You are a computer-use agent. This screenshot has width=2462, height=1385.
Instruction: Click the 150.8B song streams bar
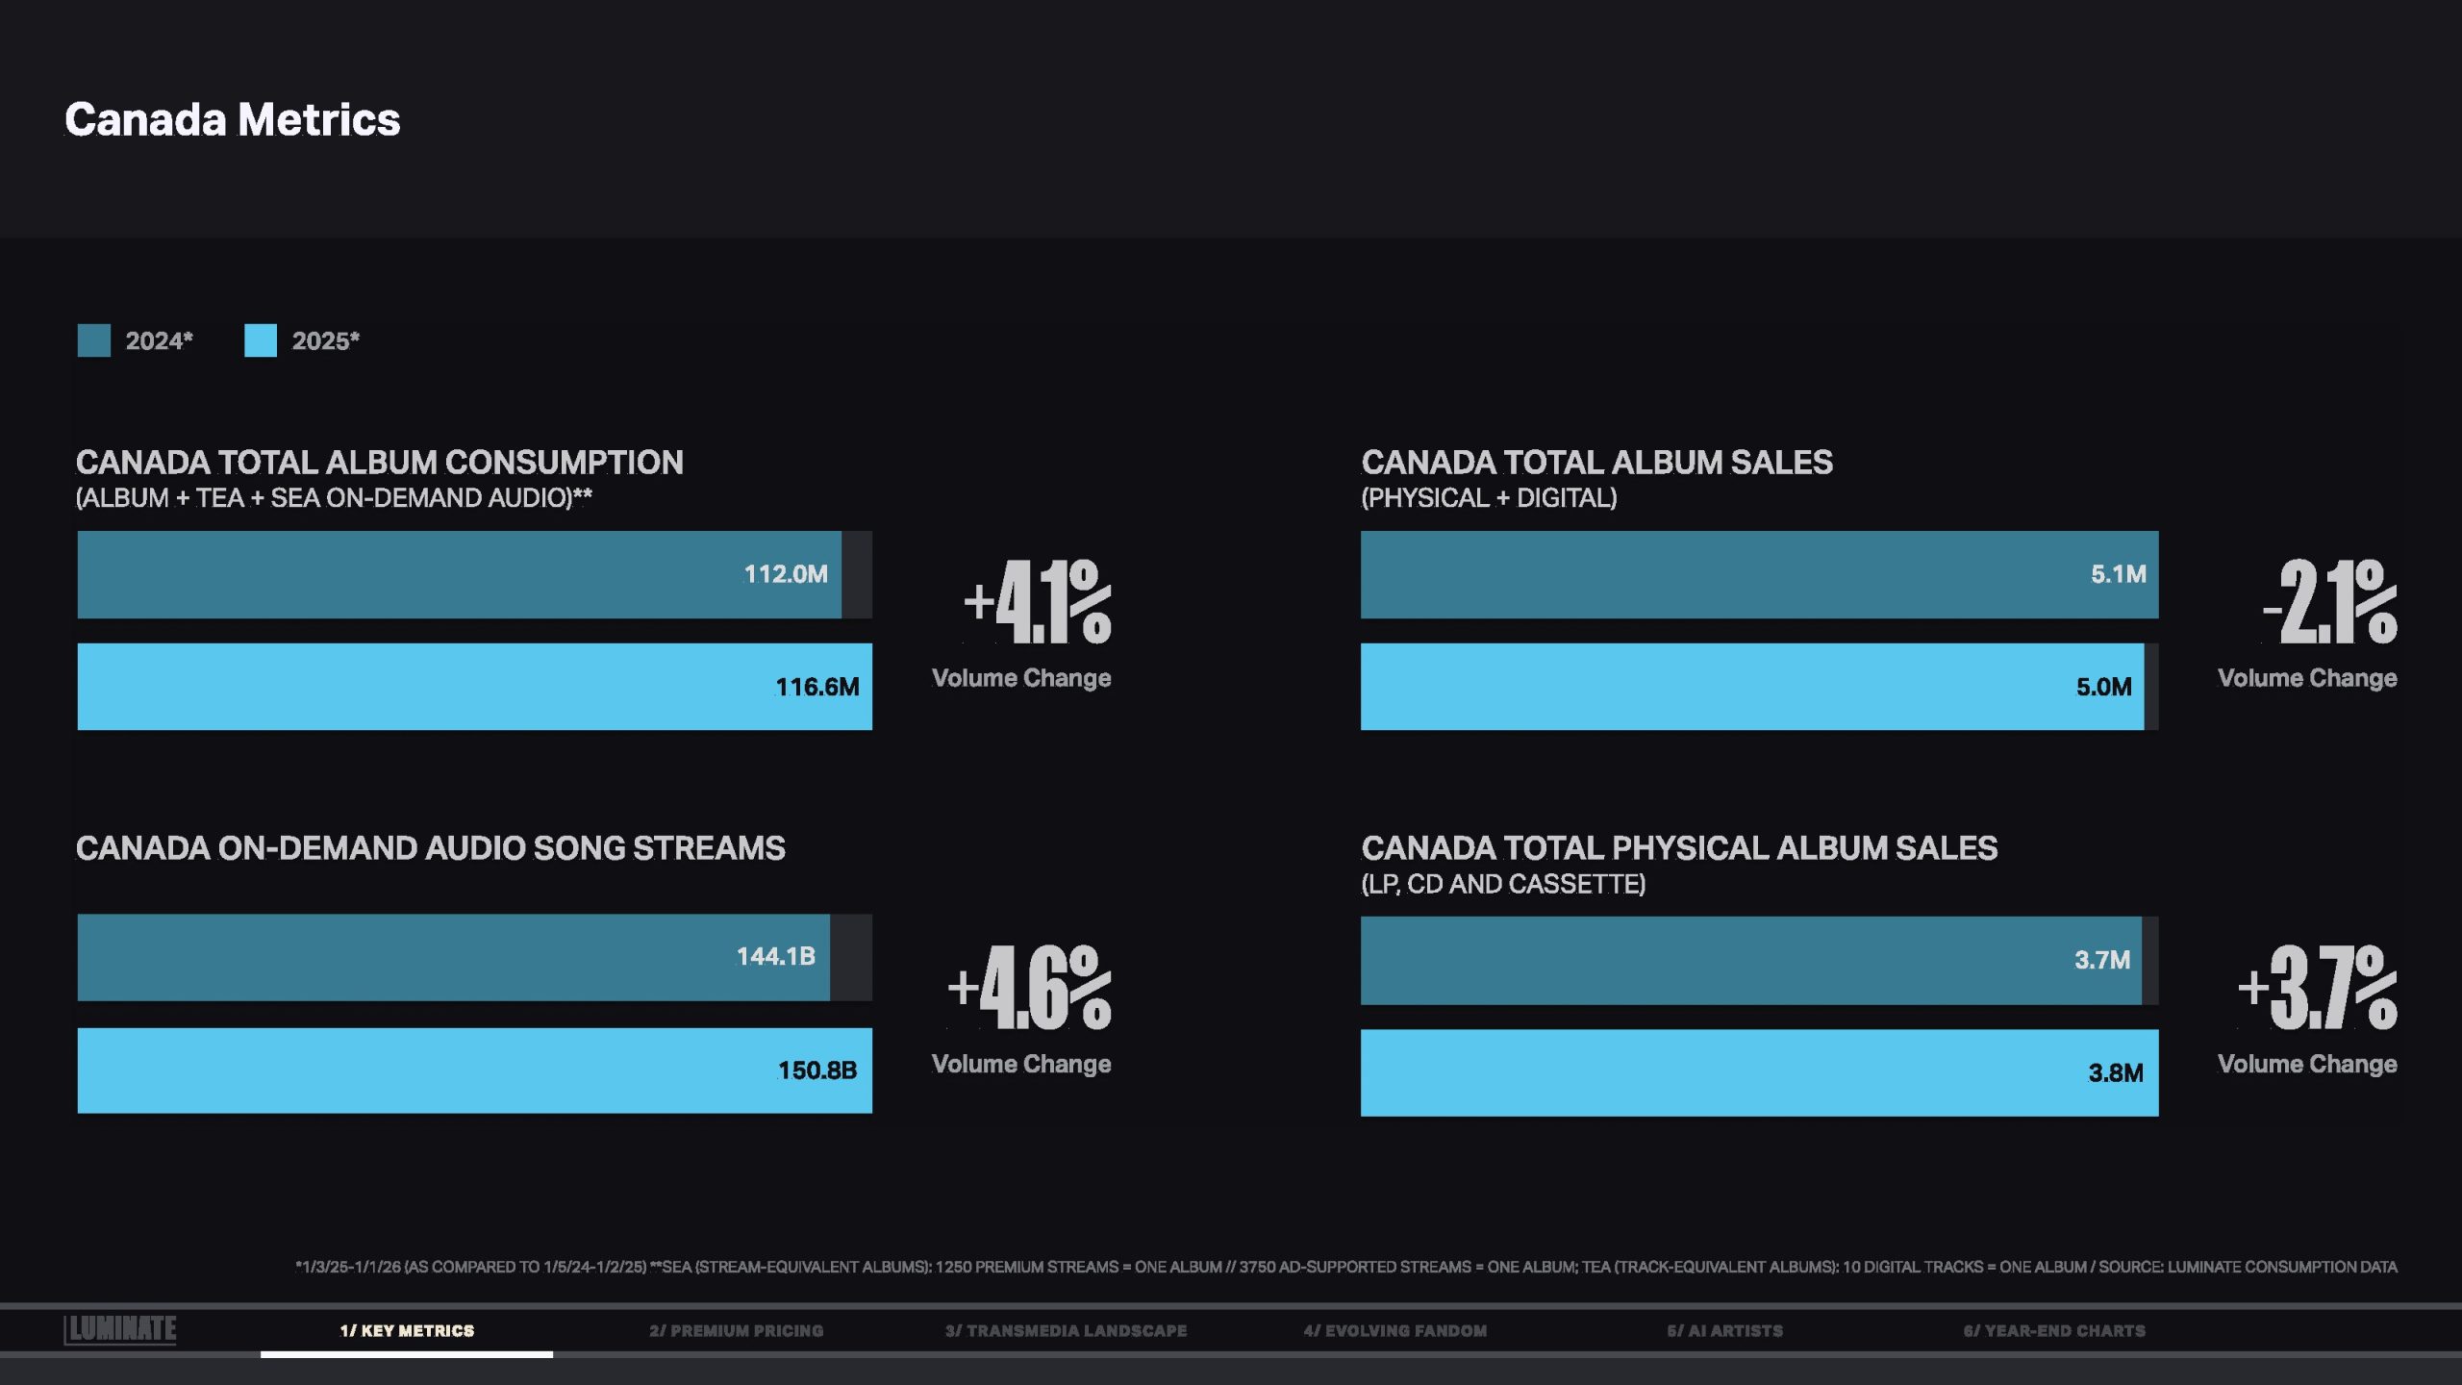(x=474, y=1070)
